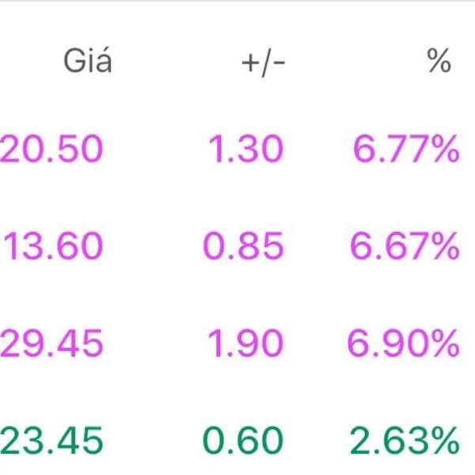Open the green-colored stock row
This screenshot has height=475, width=475.
237,440
